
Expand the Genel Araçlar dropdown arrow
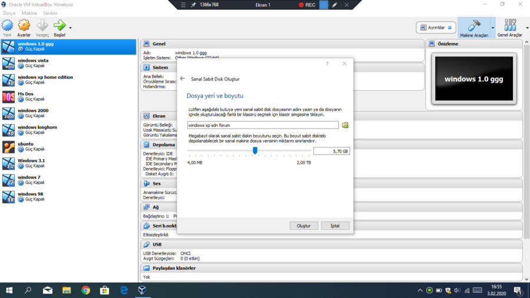(x=527, y=28)
